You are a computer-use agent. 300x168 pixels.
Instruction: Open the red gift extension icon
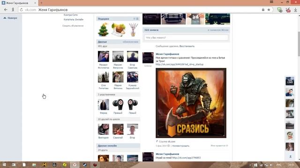pyautogui.click(x=288, y=10)
